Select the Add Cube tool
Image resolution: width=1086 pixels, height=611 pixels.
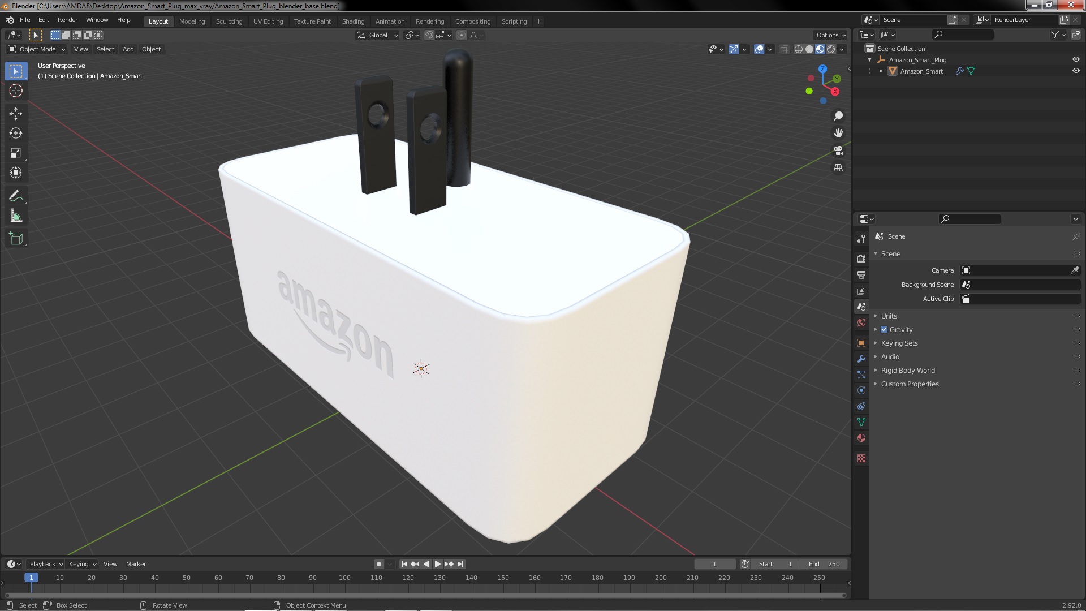pos(16,239)
